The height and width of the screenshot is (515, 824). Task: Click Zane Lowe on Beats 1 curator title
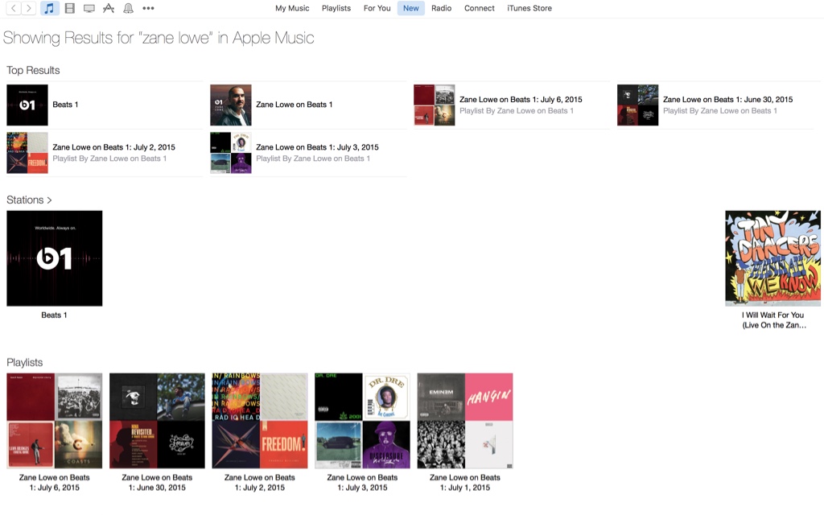click(295, 105)
